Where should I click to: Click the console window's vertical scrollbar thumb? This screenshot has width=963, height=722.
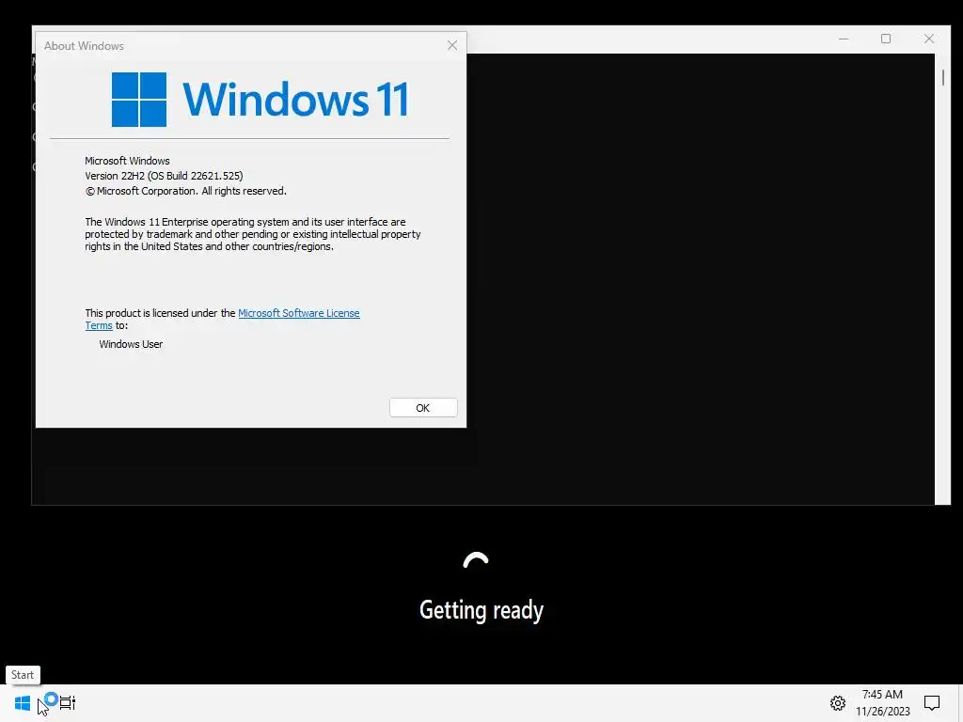(x=942, y=77)
